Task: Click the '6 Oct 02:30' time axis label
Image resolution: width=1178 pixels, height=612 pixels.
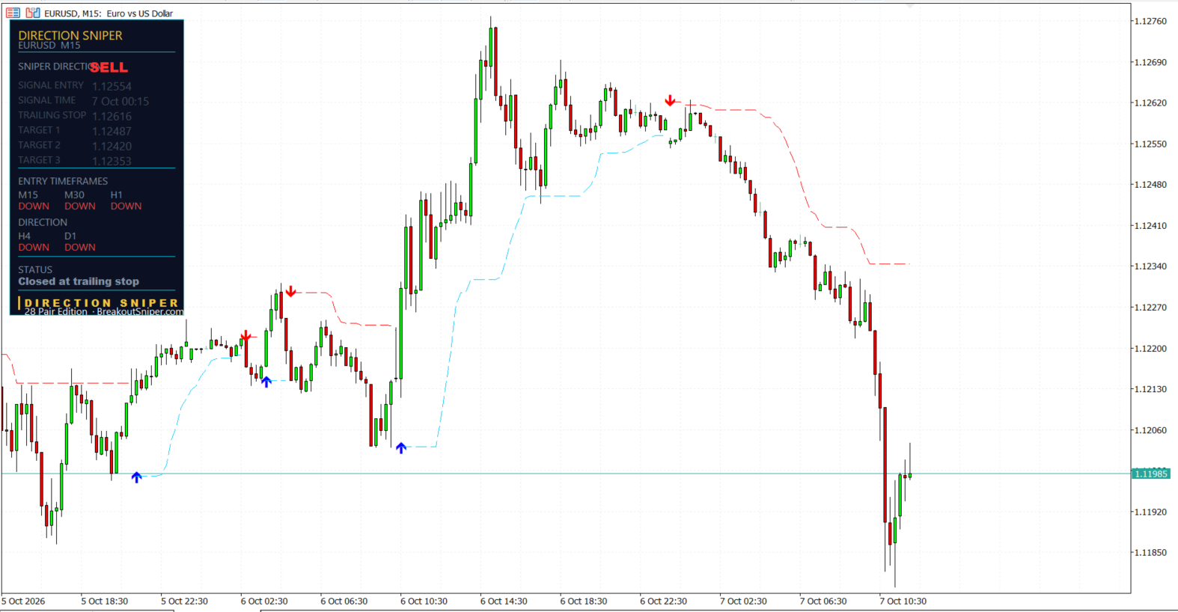Action: pos(264,601)
